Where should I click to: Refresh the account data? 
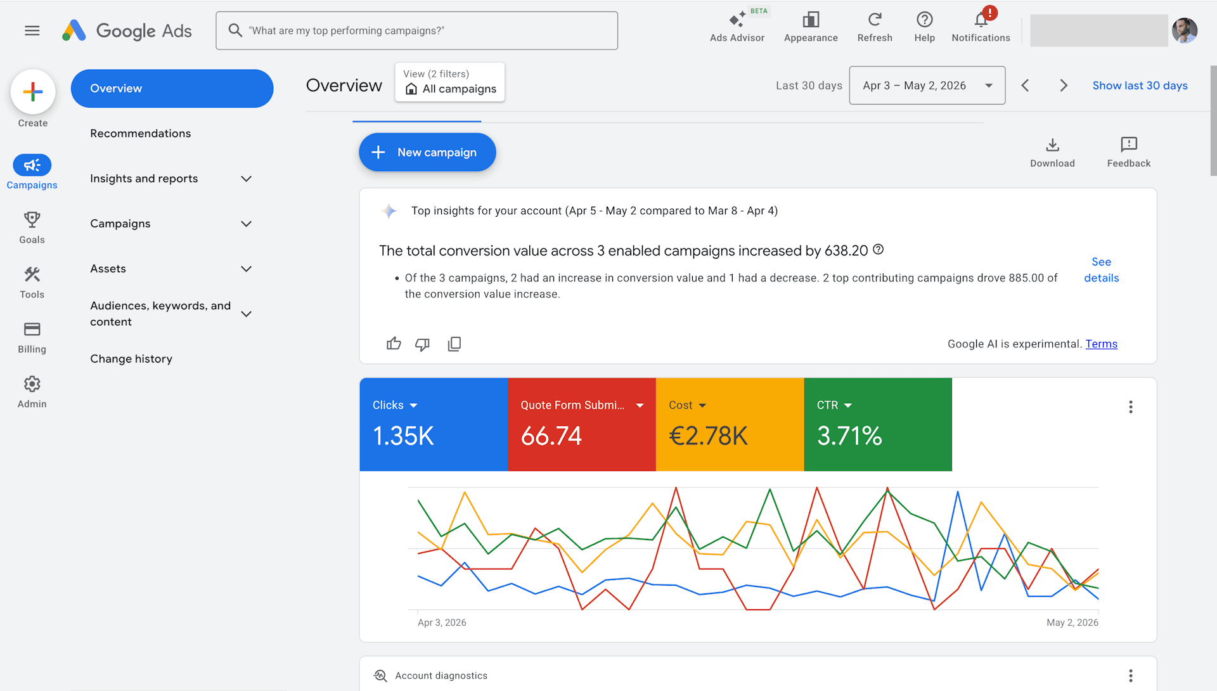coord(875,27)
